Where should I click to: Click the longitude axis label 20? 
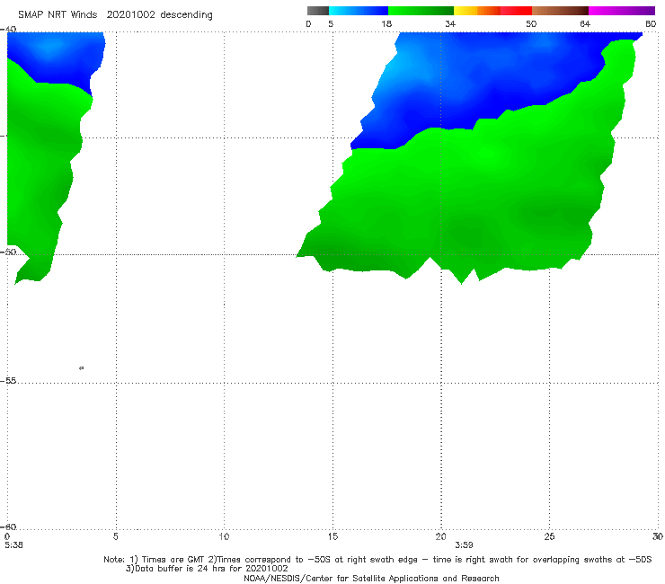point(440,536)
